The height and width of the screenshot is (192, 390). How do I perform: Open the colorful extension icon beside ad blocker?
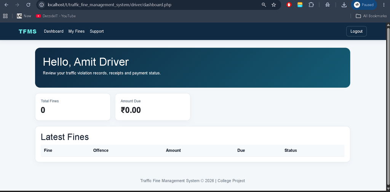300,5
